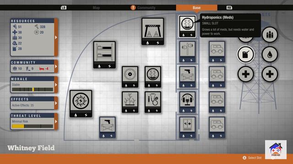Click the 51 food resource value

(x=20, y=27)
